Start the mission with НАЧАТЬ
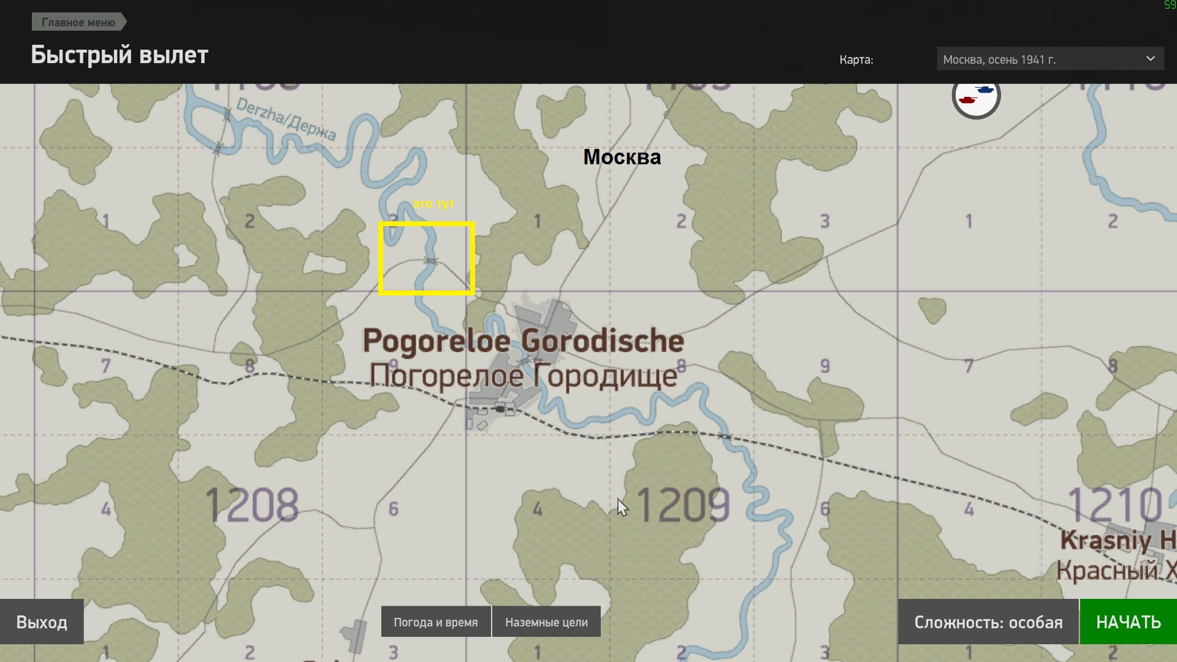 [1128, 622]
